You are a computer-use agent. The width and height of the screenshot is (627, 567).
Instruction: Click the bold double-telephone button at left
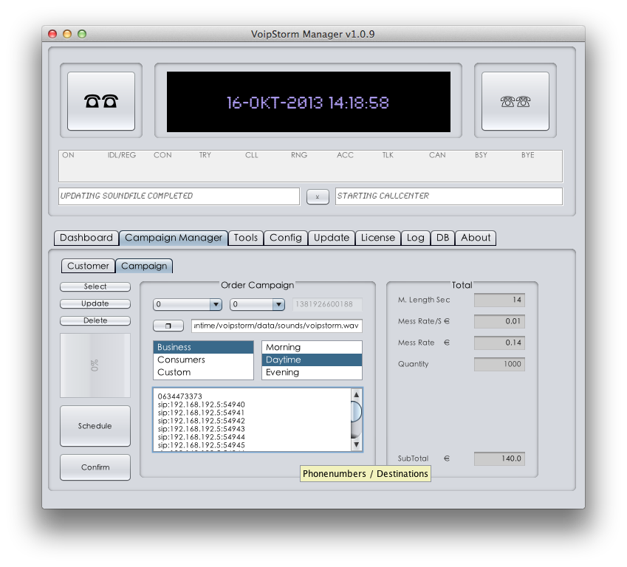point(101,101)
